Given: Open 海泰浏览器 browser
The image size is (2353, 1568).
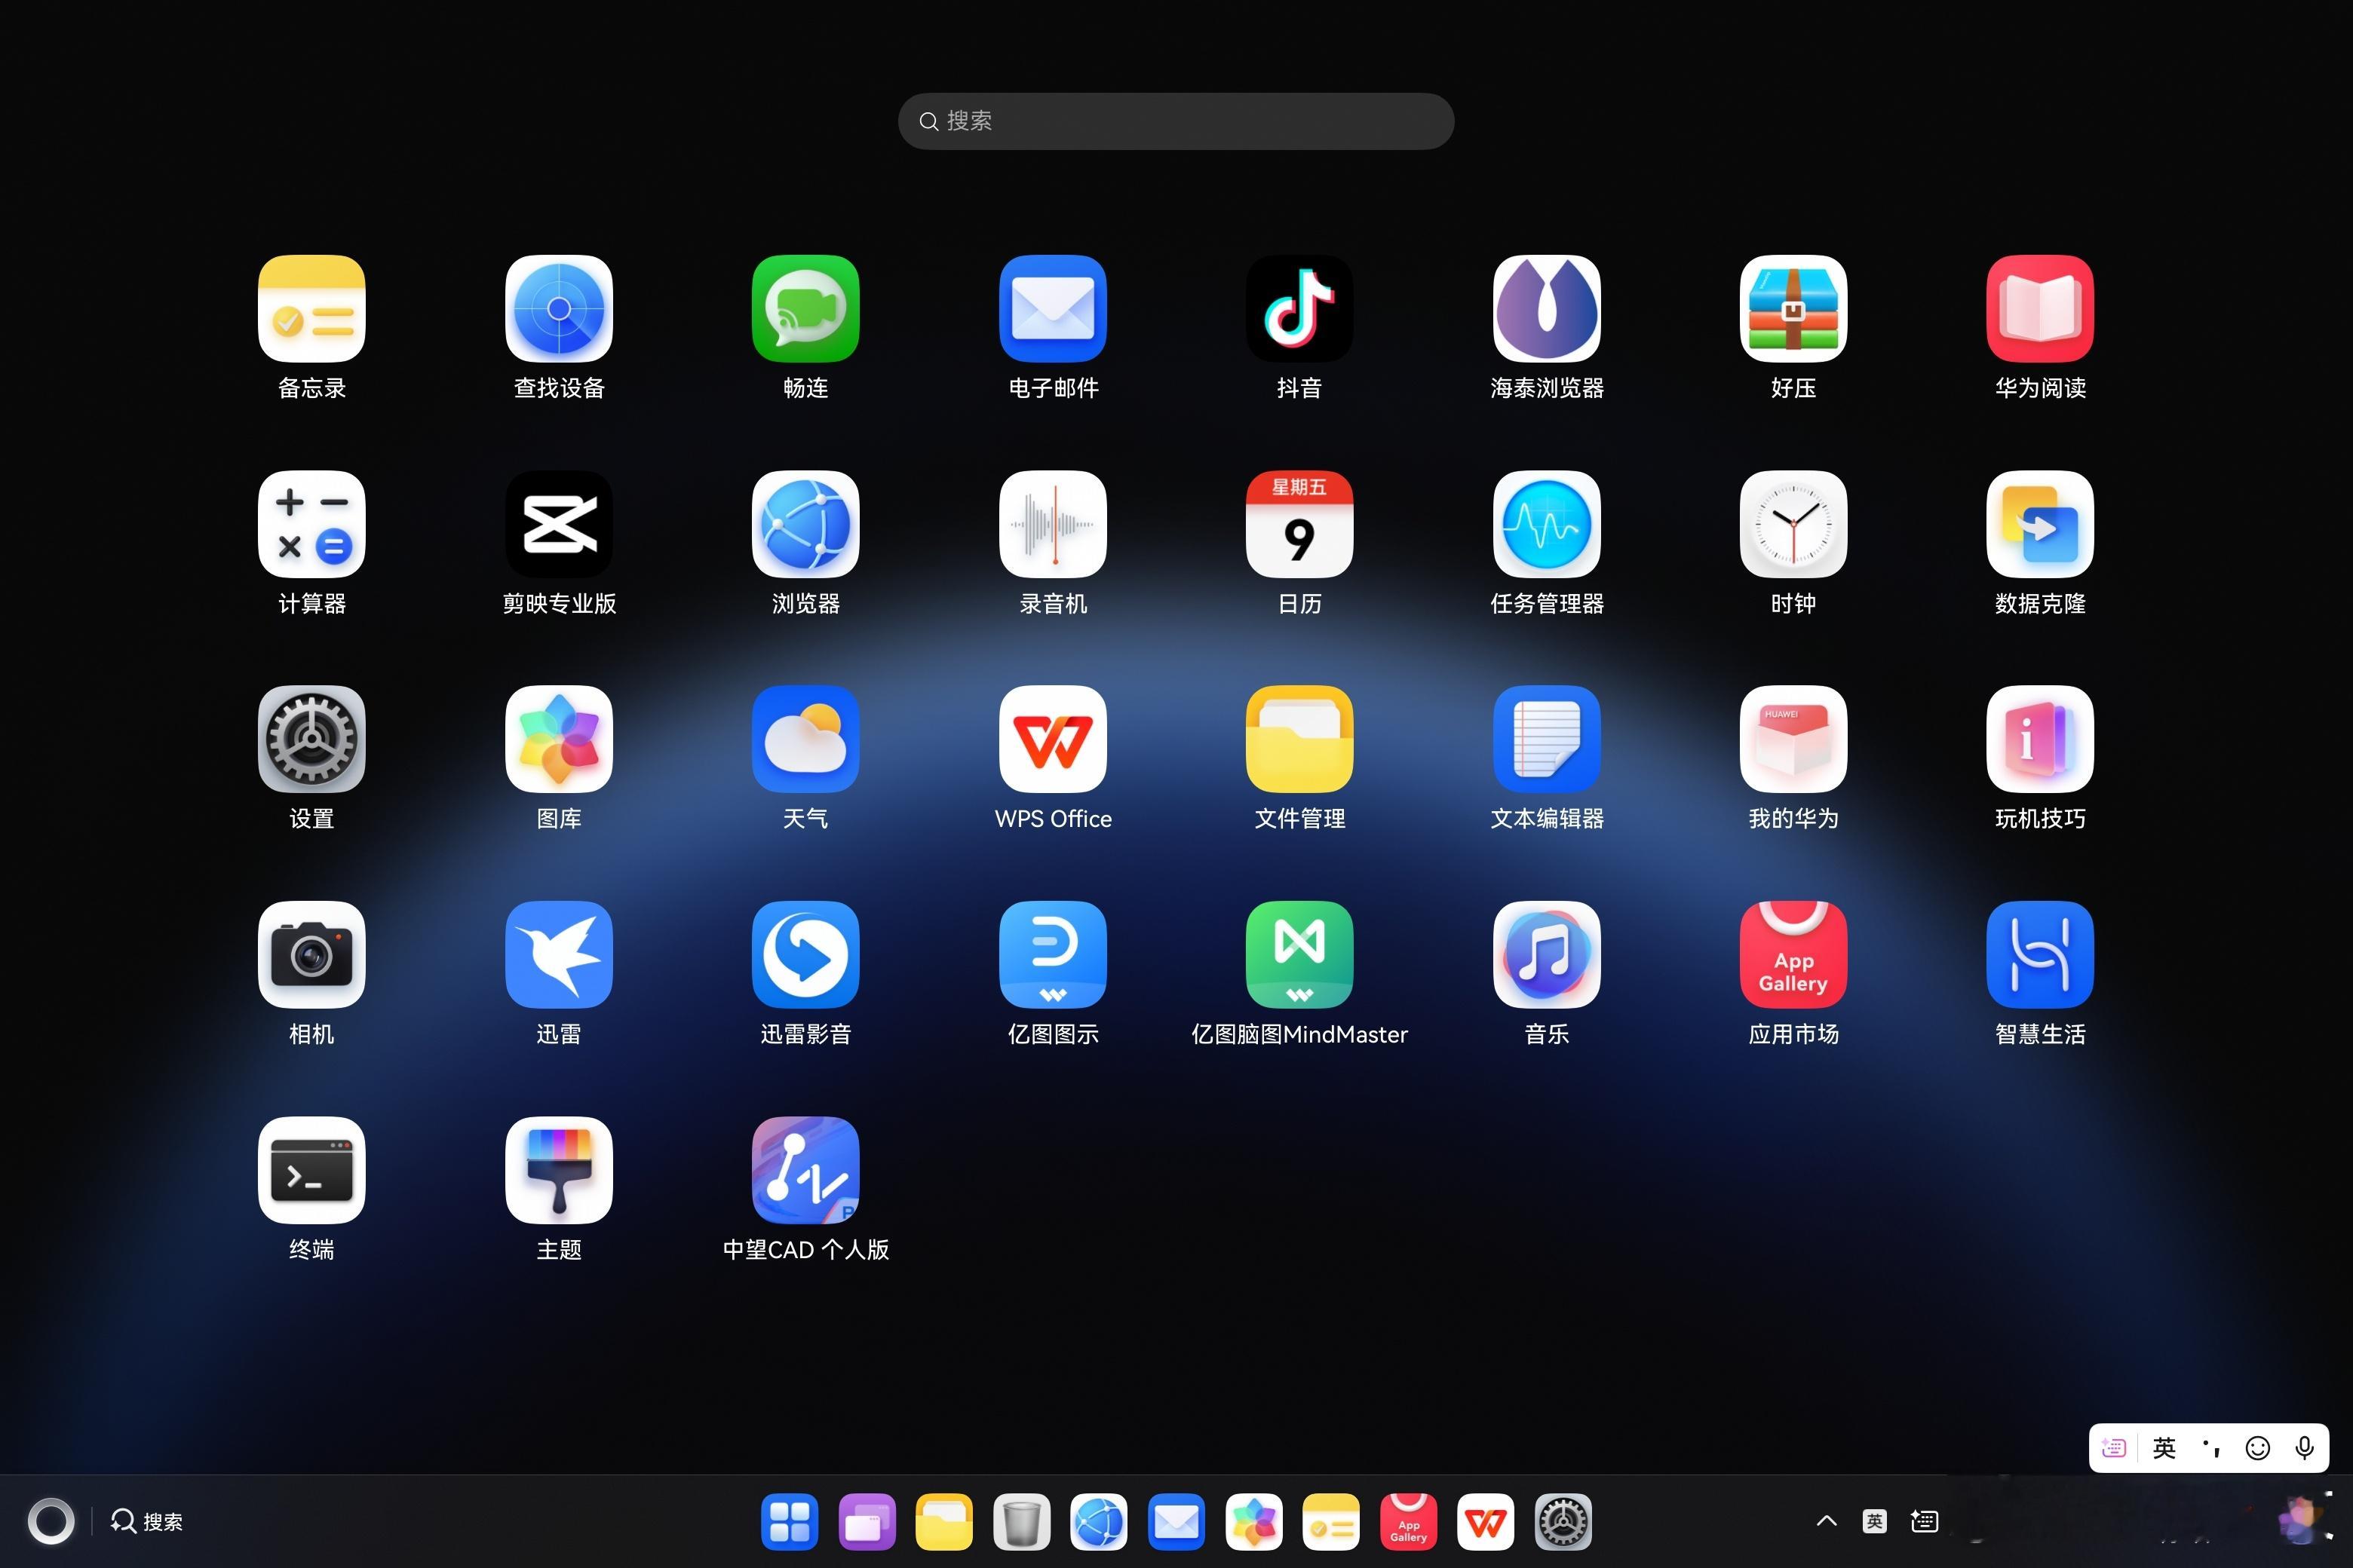Looking at the screenshot, I should click(1547, 309).
